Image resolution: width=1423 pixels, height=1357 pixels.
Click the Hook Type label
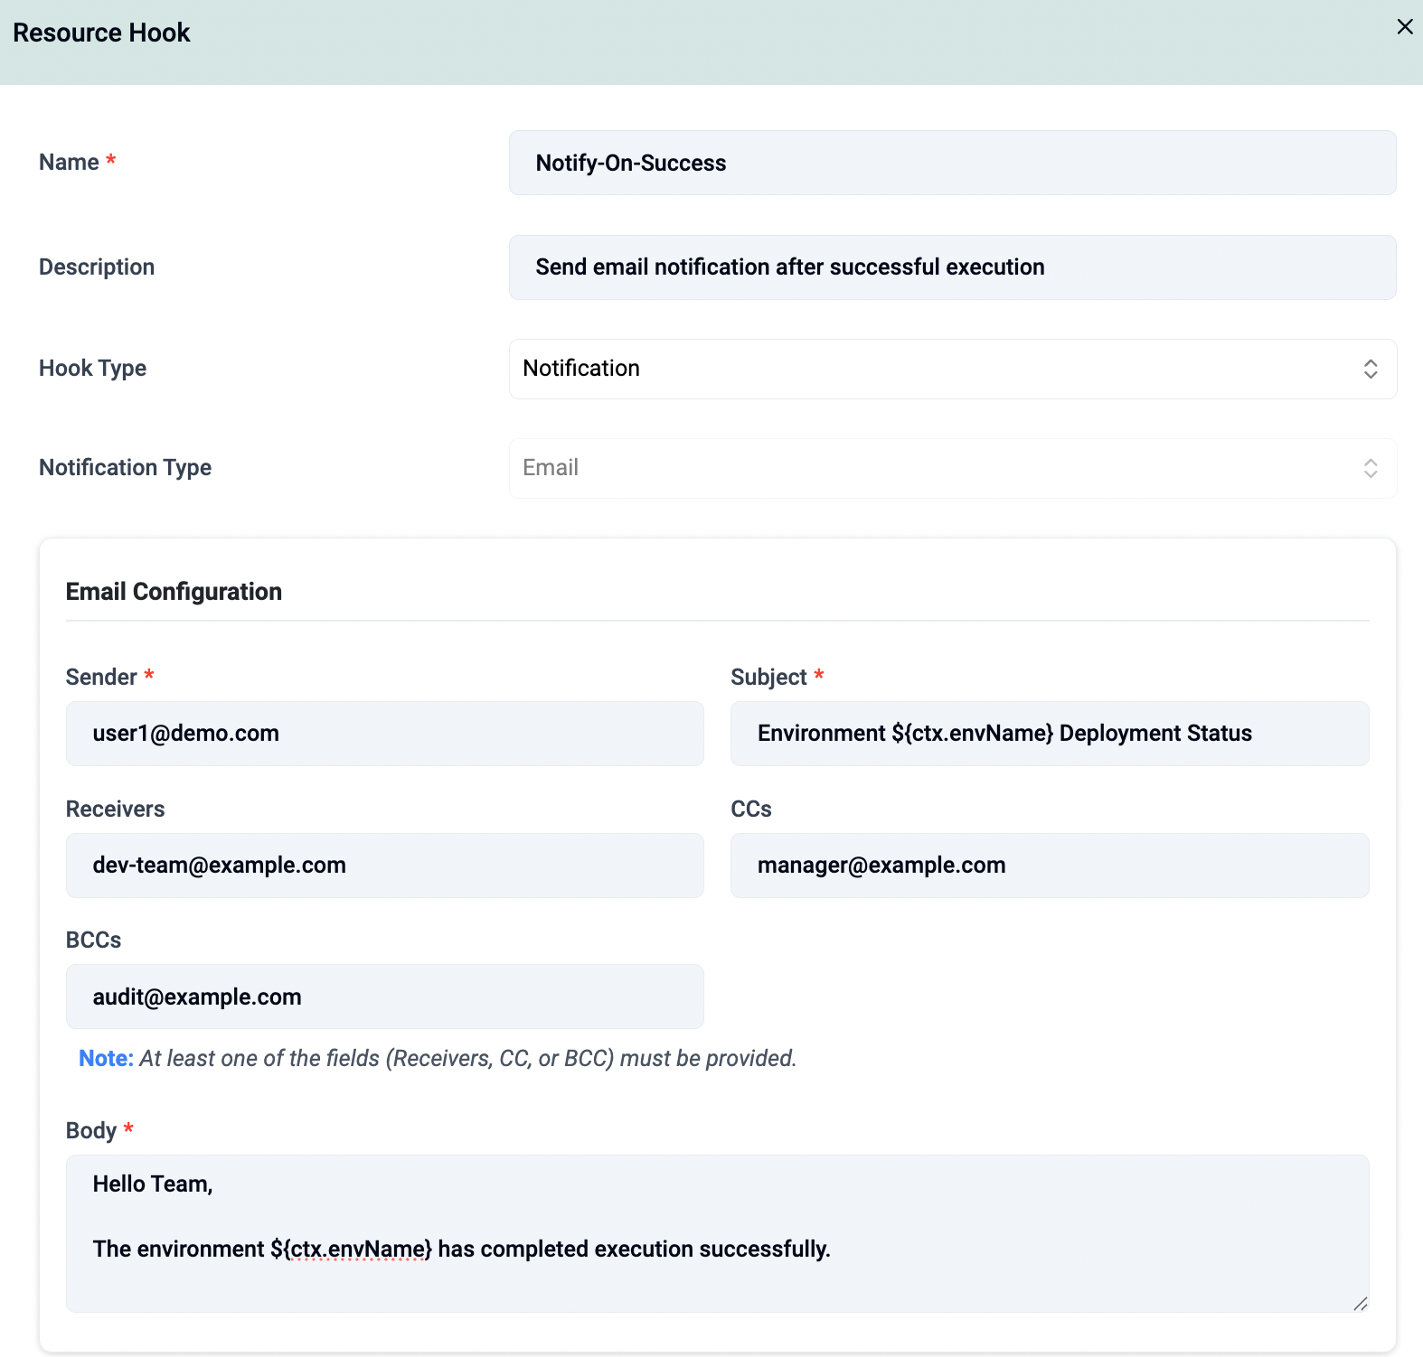click(92, 369)
